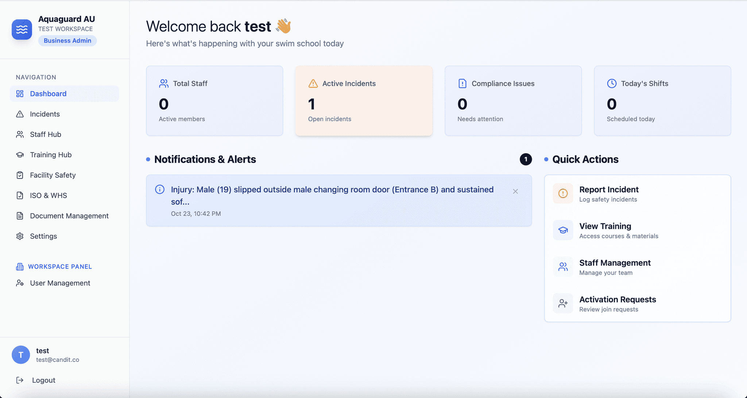Dismiss the injury notification with the X
Viewport: 747px width, 398px height.
click(x=515, y=192)
